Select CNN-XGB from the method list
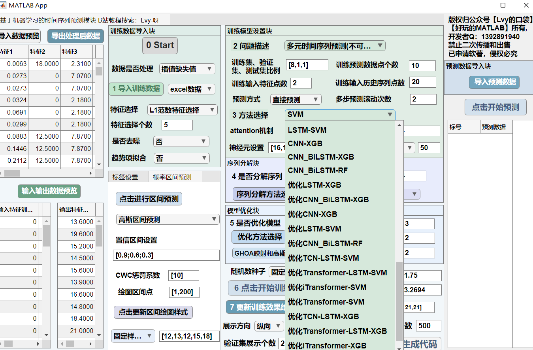 point(305,143)
